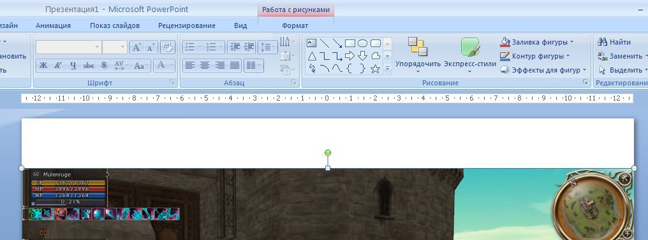This screenshot has height=240, width=648.
Task: Switch to the Анимация tab
Action: tap(54, 25)
